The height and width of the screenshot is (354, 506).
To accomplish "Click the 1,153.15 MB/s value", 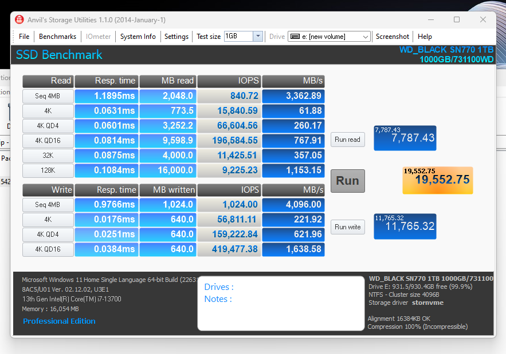I will coord(293,170).
